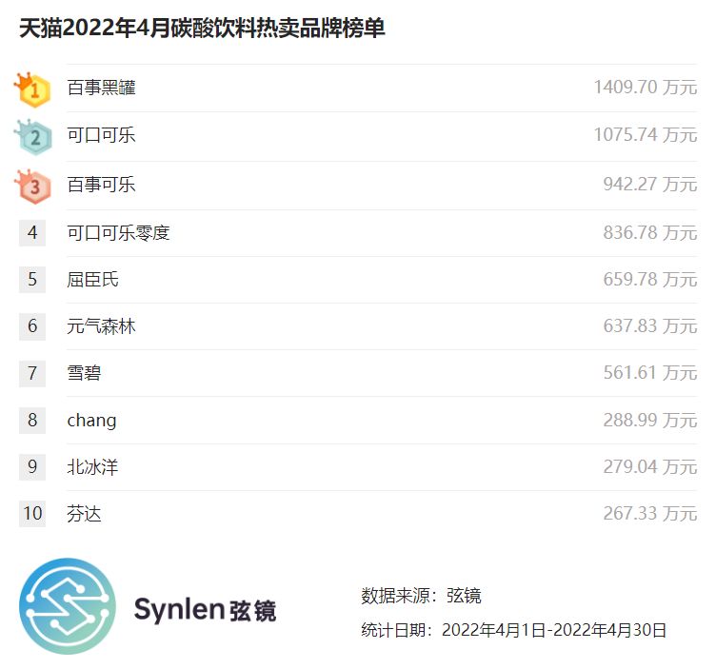This screenshot has width=716, height=669.
Task: Select brand name chang
Action: click(x=91, y=421)
